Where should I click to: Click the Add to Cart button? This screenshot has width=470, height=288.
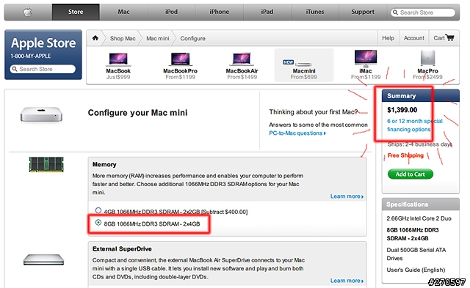410,174
